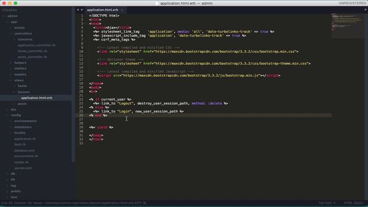Open home_controller.rb file

[32, 51]
